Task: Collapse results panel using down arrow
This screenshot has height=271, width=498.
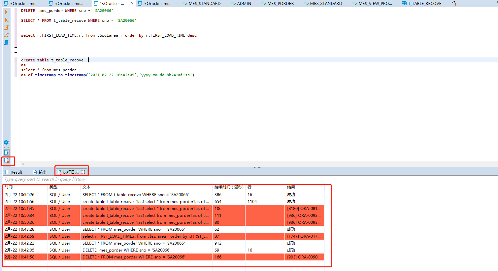Action: (x=259, y=167)
